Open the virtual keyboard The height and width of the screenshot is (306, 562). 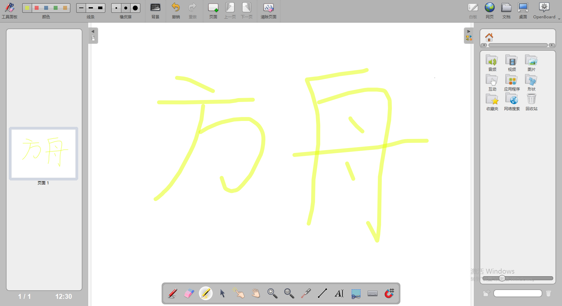pos(372,293)
